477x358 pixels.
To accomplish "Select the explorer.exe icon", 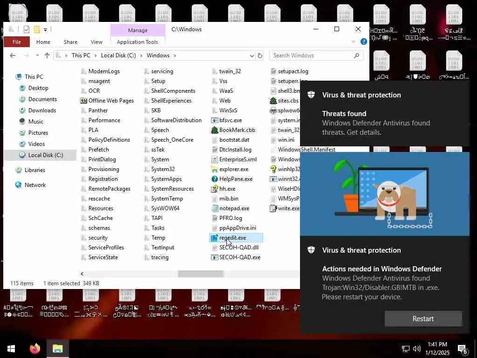I will [x=214, y=169].
